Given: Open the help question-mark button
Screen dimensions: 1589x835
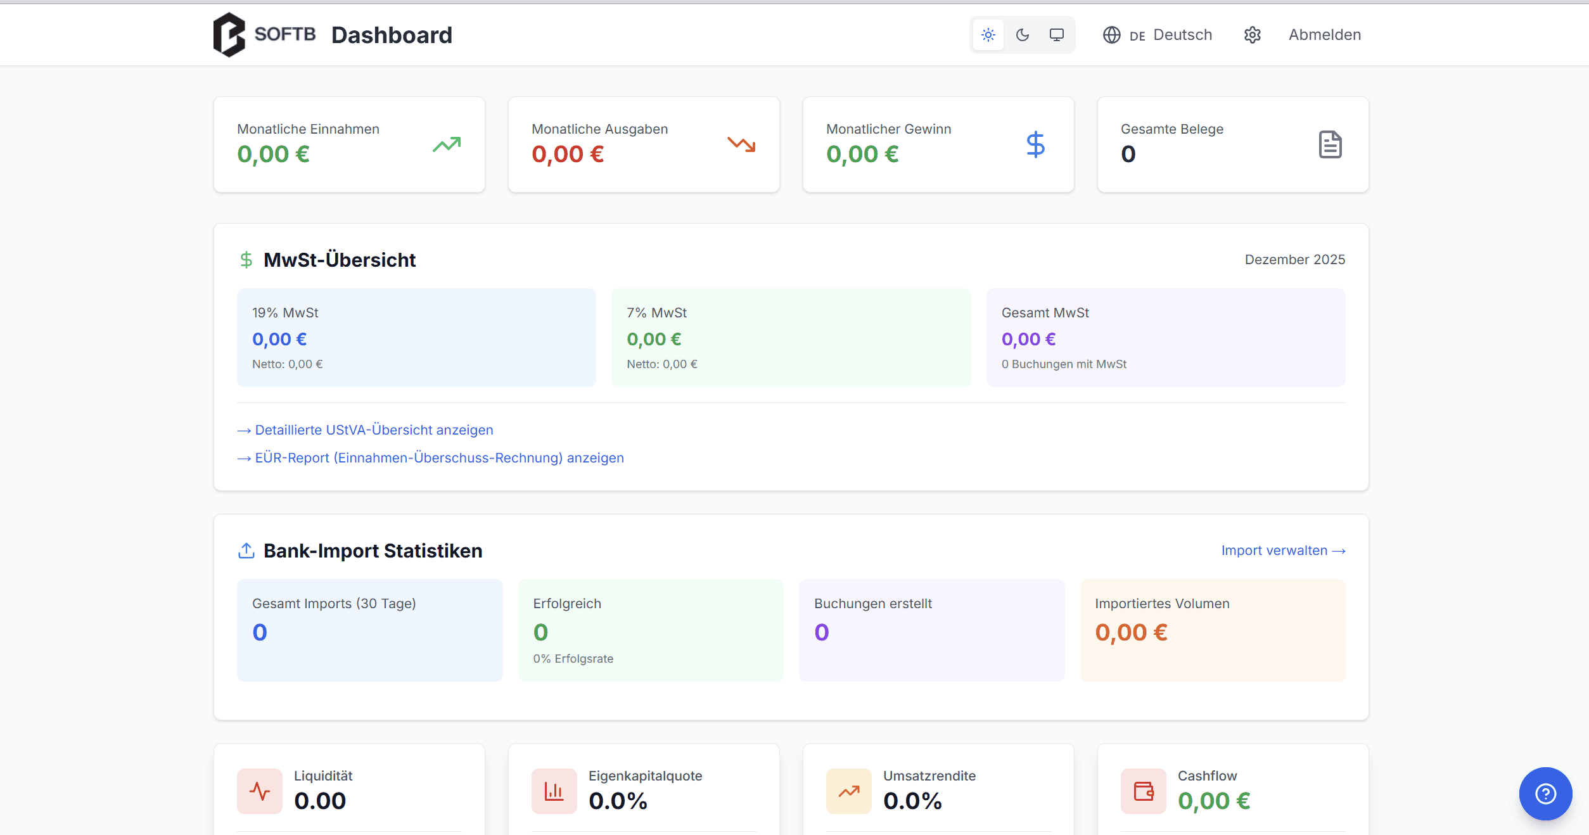Looking at the screenshot, I should click(1545, 793).
